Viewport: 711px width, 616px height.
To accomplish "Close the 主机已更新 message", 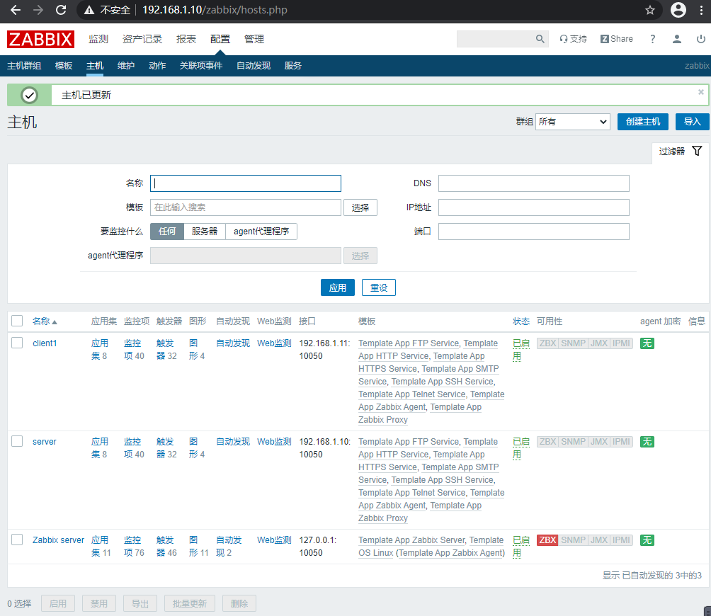I will click(x=700, y=92).
